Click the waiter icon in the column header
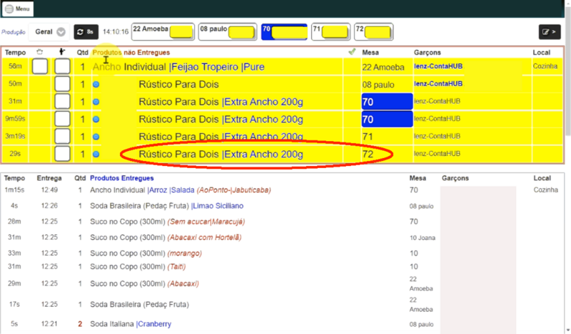This screenshot has width=571, height=334. pyautogui.click(x=62, y=52)
